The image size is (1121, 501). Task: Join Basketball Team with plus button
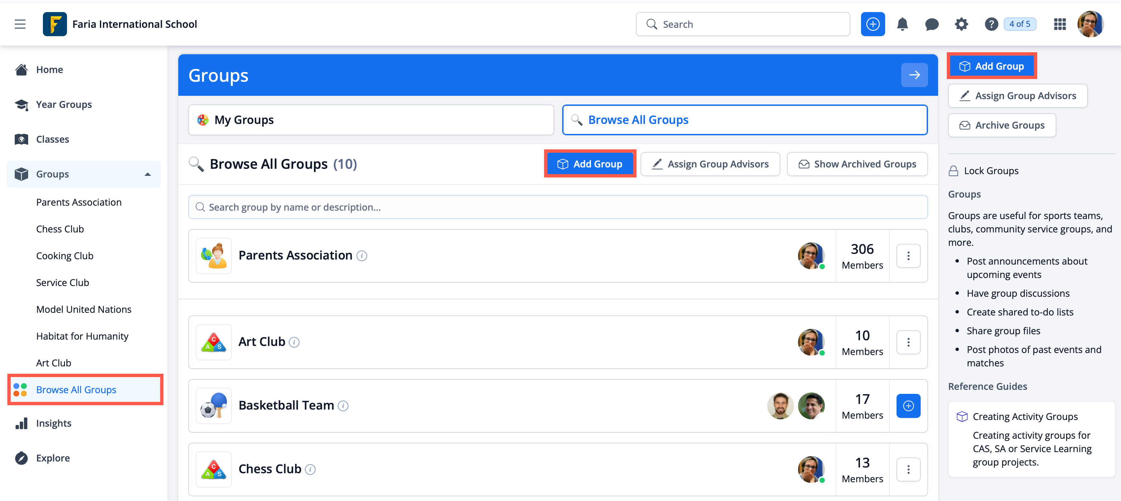coord(908,406)
